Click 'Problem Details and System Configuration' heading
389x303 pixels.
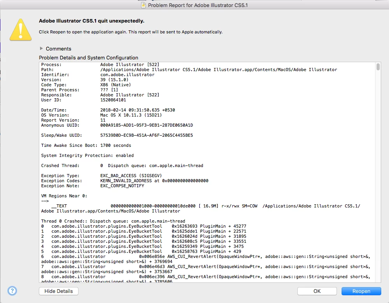coord(89,57)
